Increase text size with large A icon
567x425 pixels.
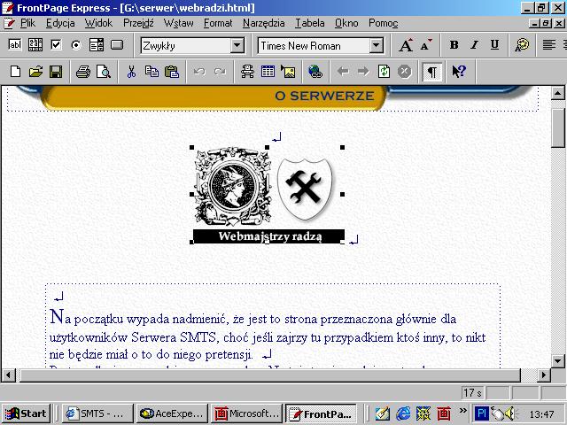(x=406, y=45)
